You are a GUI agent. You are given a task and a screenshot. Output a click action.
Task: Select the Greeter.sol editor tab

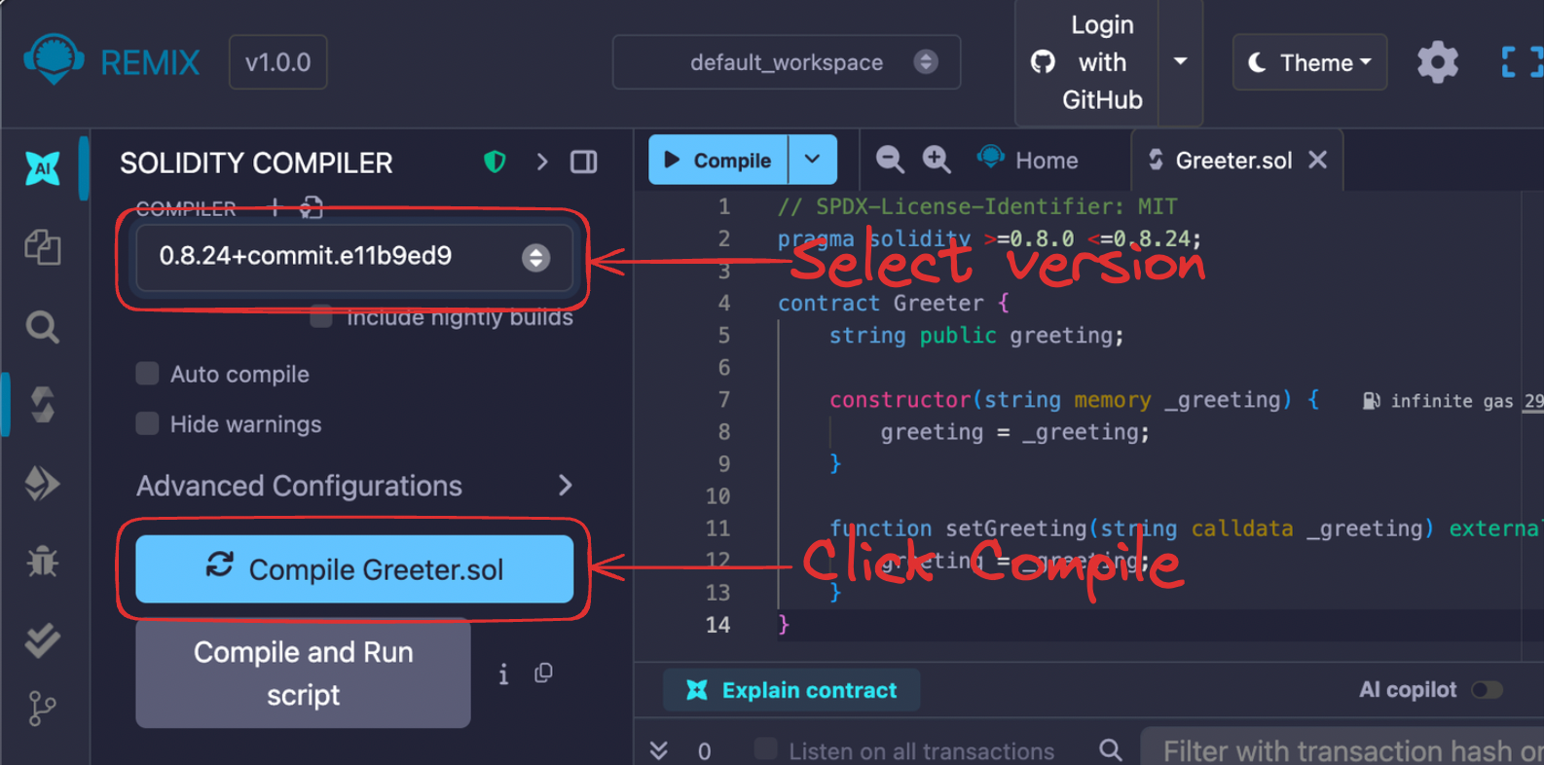coord(1232,161)
